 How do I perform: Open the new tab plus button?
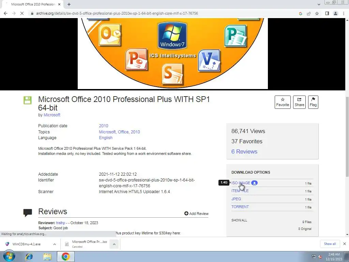tap(69, 4)
